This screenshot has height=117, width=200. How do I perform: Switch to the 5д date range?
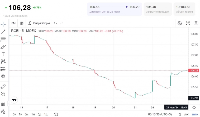point(39,114)
